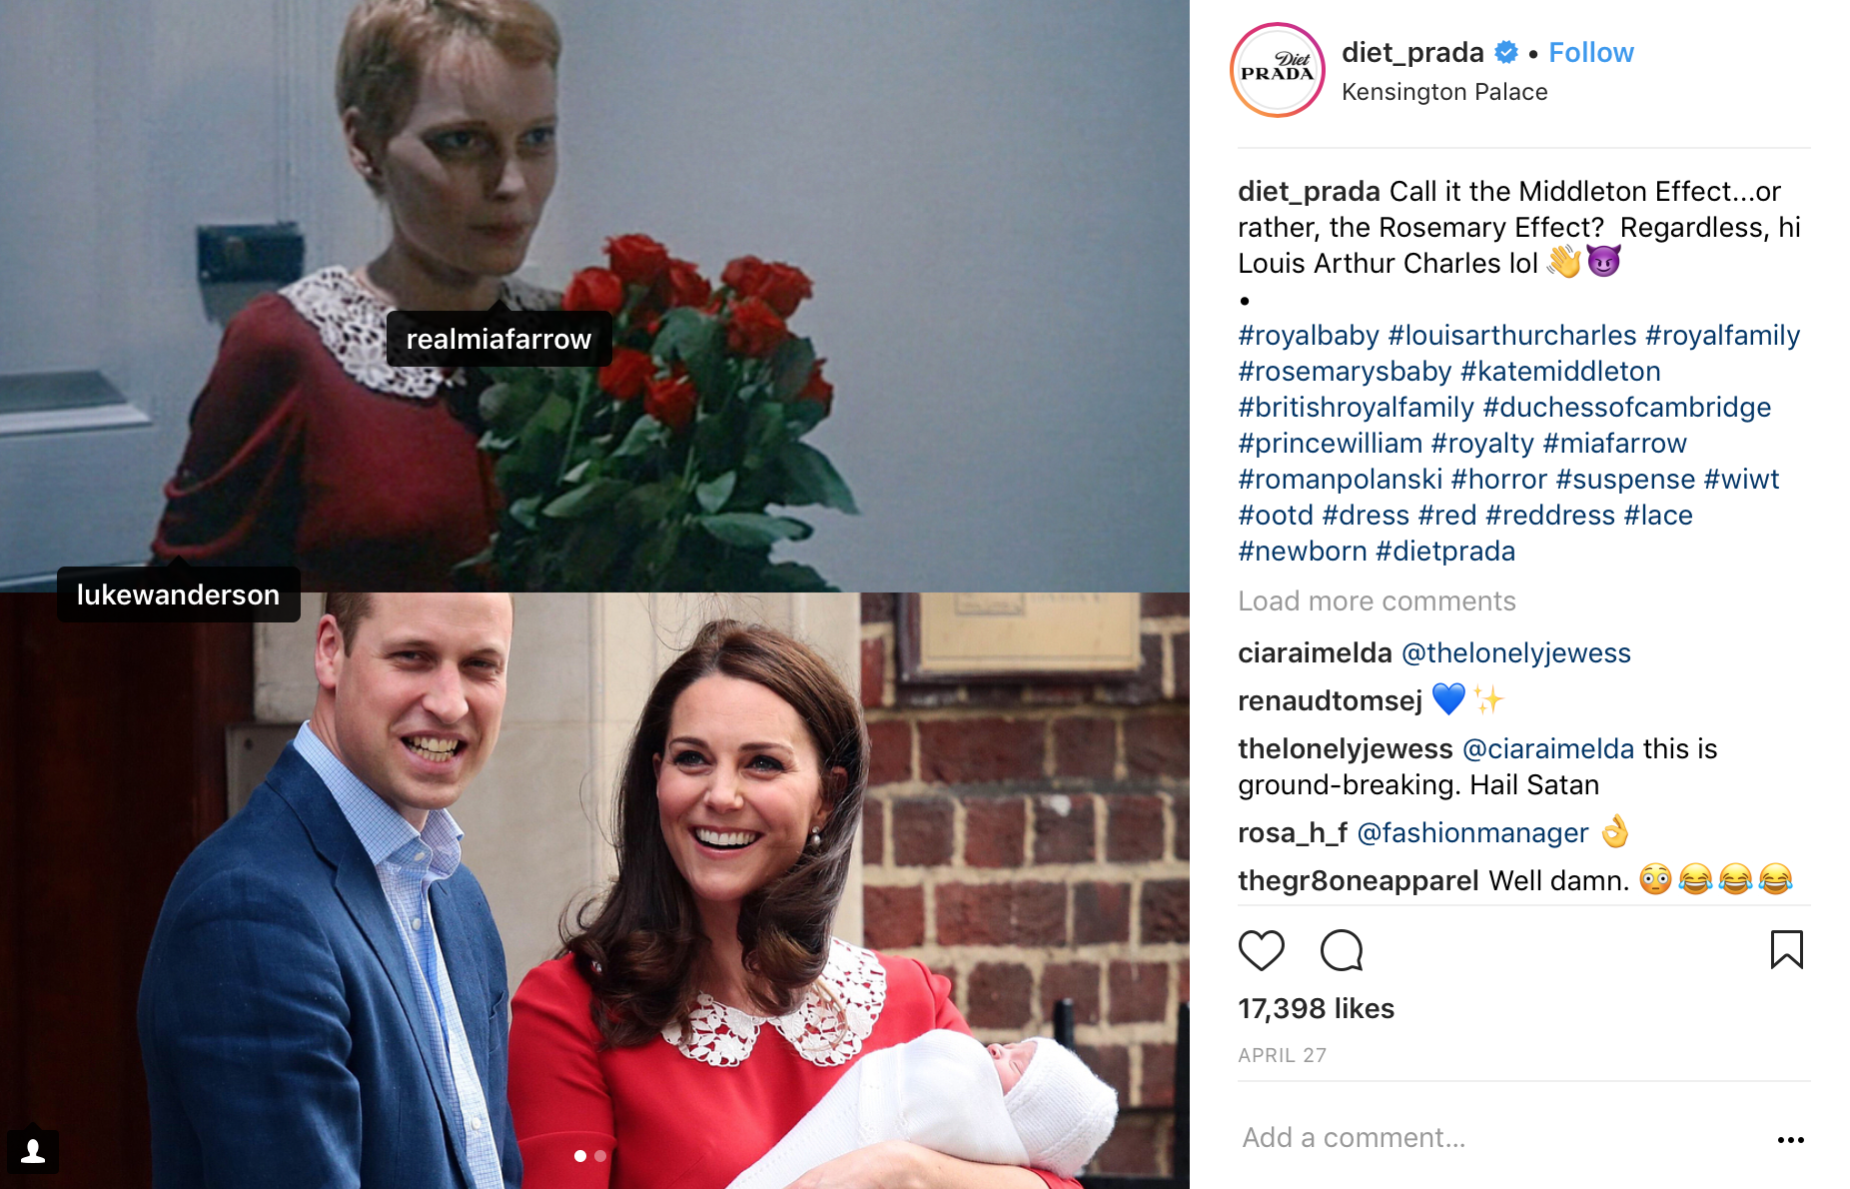
Task: Click the verified badge next to diet_prada
Action: [1505, 52]
